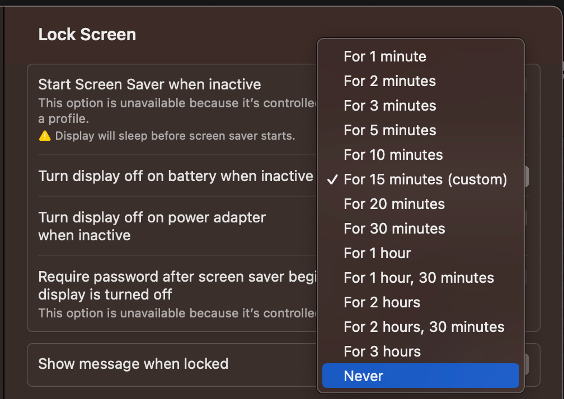Pick the For 3 minutes option
This screenshot has height=399, width=564.
[x=421, y=106]
